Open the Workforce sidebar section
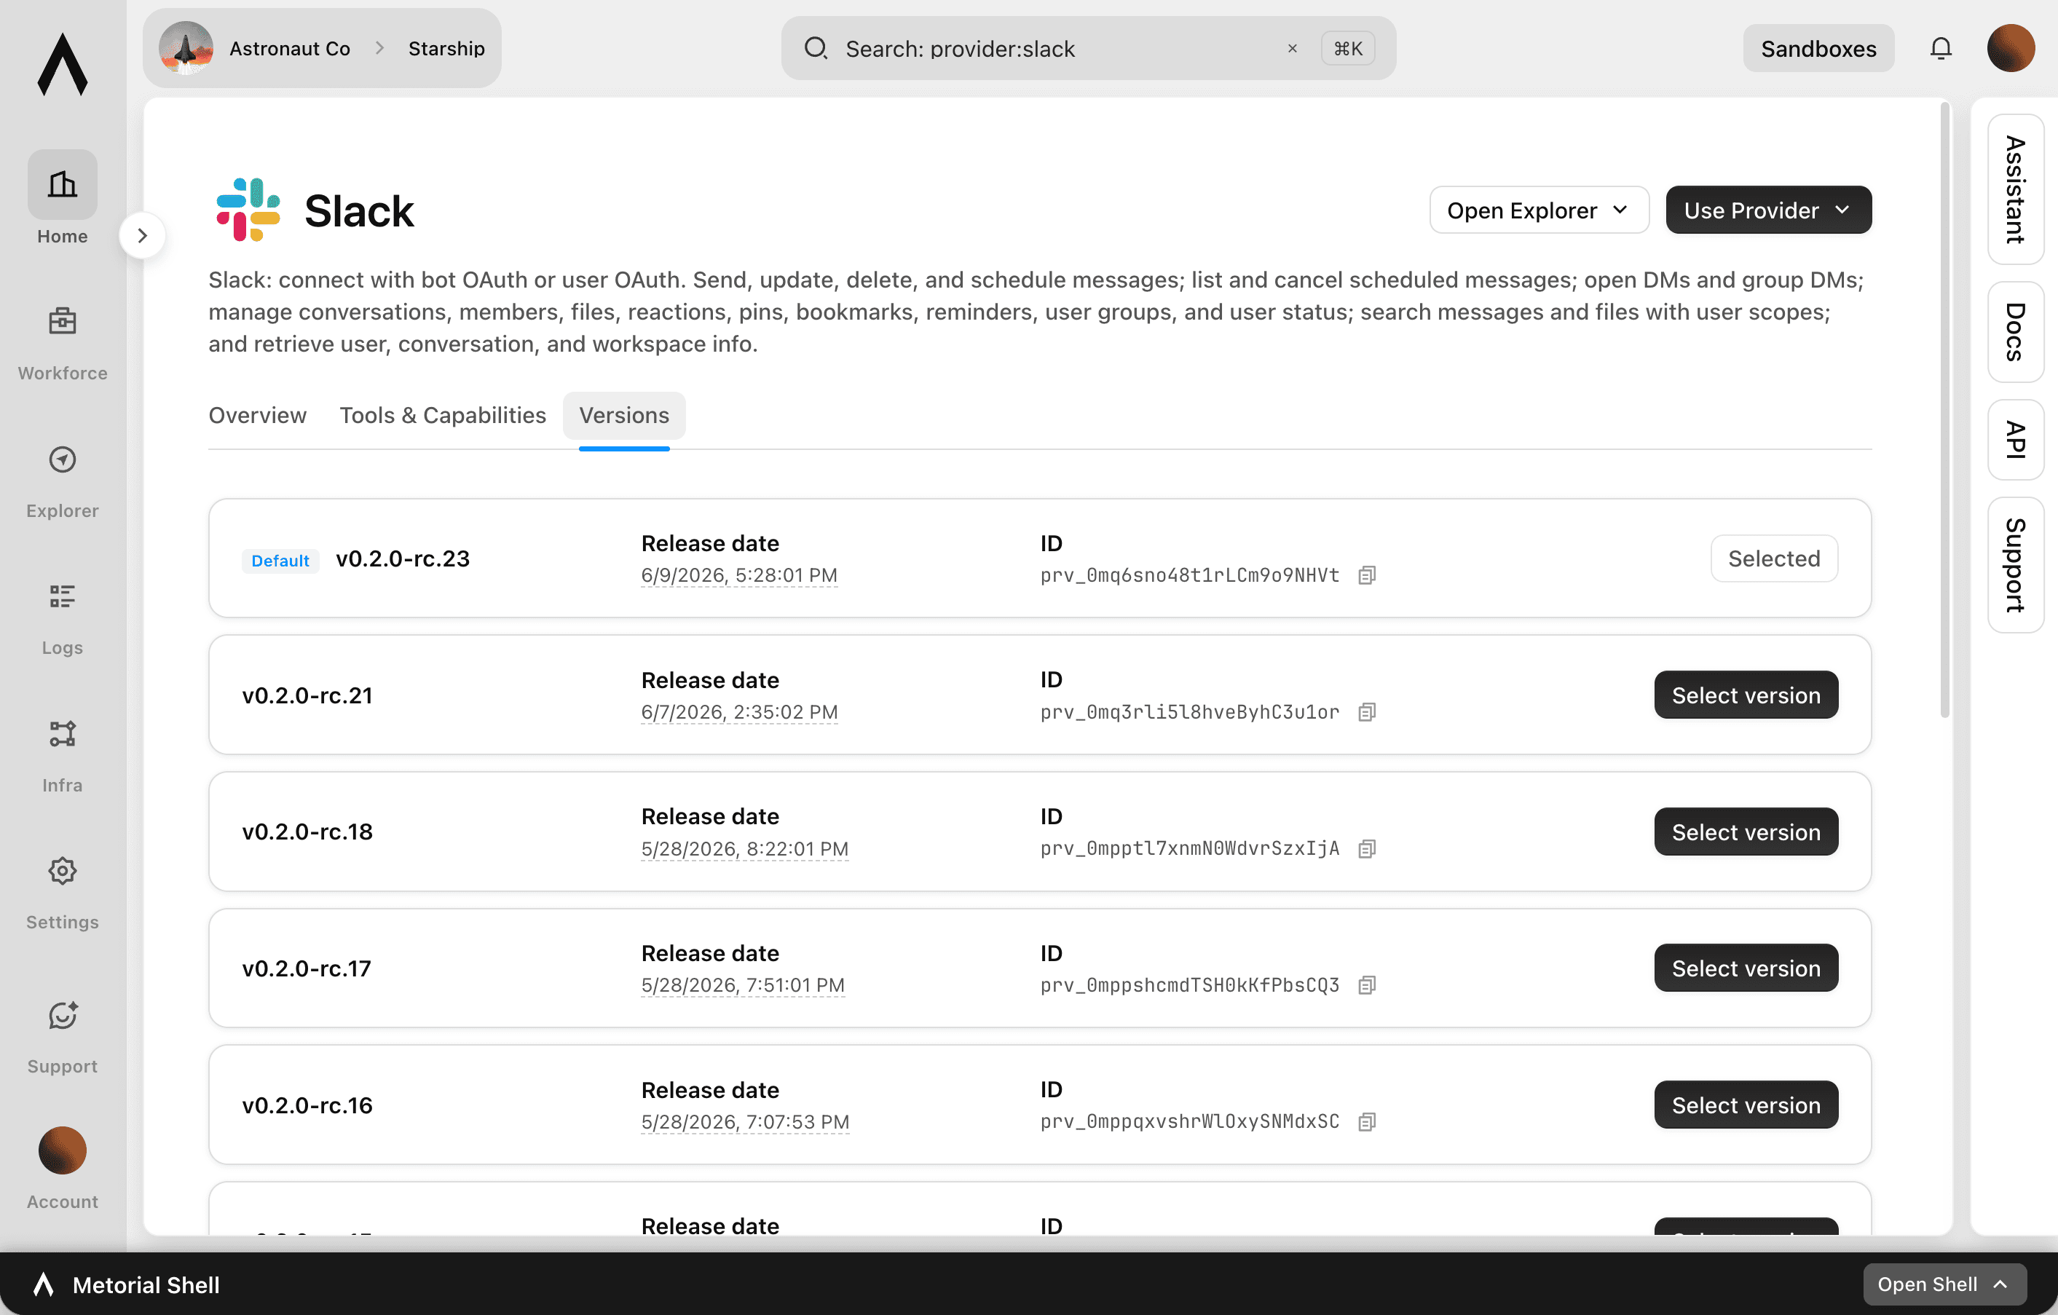The height and width of the screenshot is (1315, 2058). click(63, 344)
